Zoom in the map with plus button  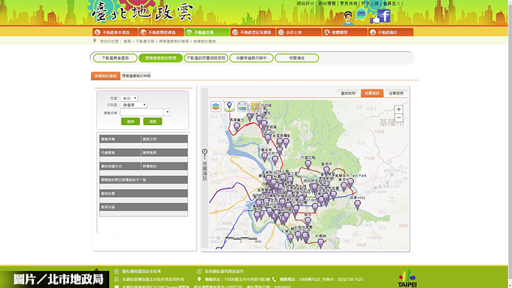pyautogui.click(x=399, y=109)
